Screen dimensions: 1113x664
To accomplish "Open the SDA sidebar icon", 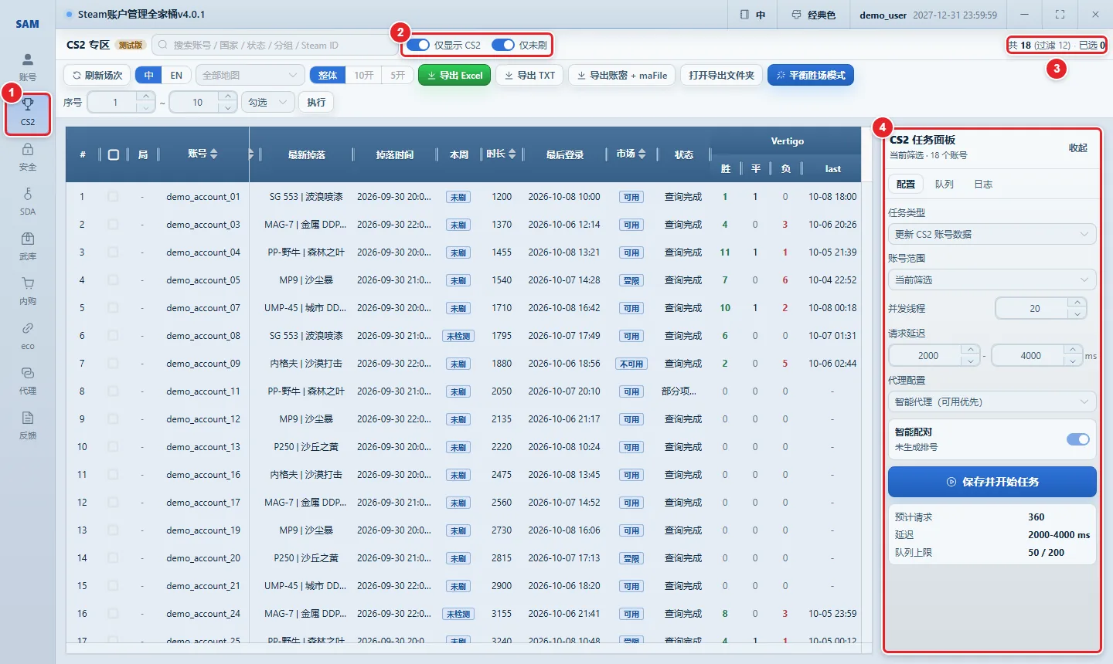I will click(28, 202).
